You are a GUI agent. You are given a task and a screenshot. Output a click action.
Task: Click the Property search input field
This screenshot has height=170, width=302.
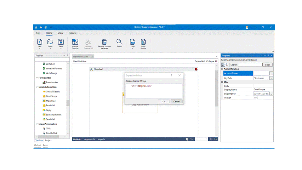(250, 65)
